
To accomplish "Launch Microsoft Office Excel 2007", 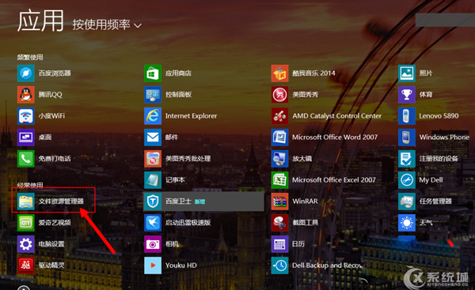I will pyautogui.click(x=324, y=180).
